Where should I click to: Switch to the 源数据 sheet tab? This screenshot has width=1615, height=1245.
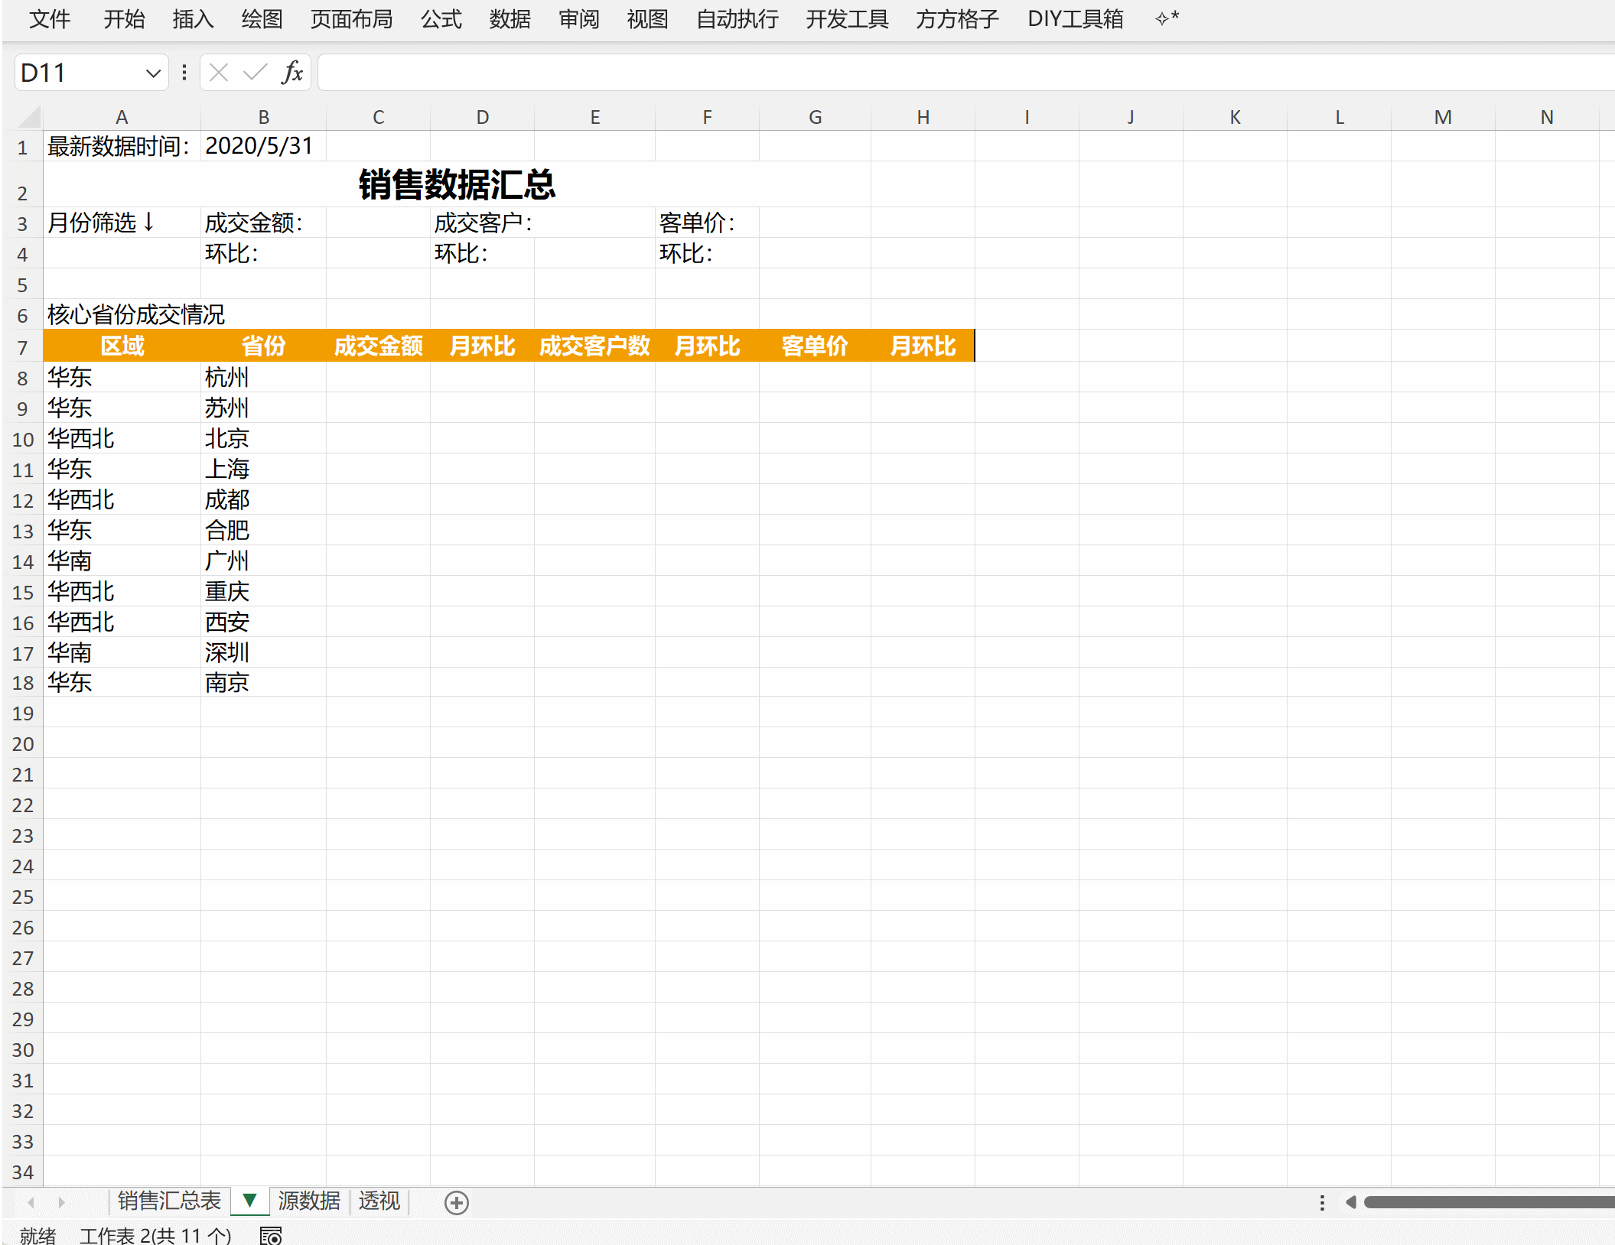309,1201
